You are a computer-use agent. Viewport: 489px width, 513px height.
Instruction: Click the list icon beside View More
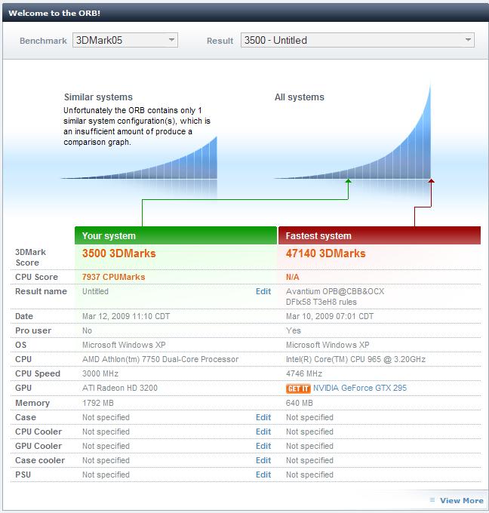[432, 500]
